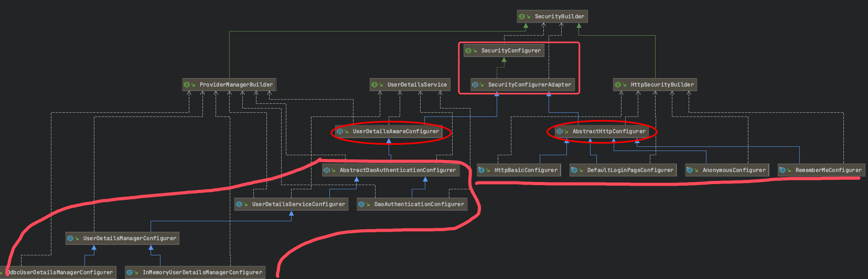Click the abstract class icon on AbstractHttpConfigurer
The width and height of the screenshot is (868, 279).
coord(560,132)
